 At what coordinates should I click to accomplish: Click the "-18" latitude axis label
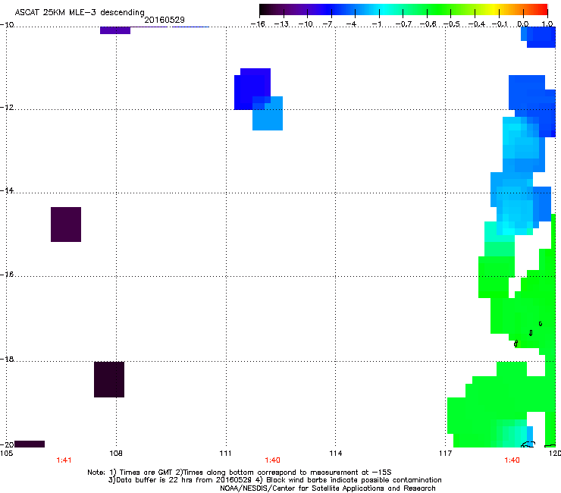[x=7, y=359]
